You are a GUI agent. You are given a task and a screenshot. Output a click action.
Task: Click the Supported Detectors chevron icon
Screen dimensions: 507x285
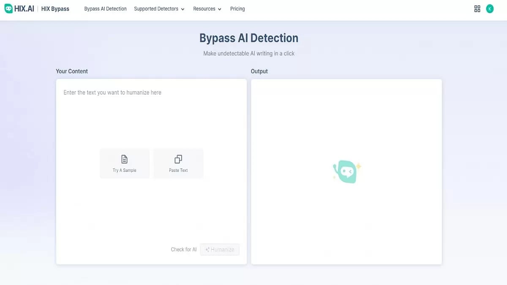pos(183,9)
